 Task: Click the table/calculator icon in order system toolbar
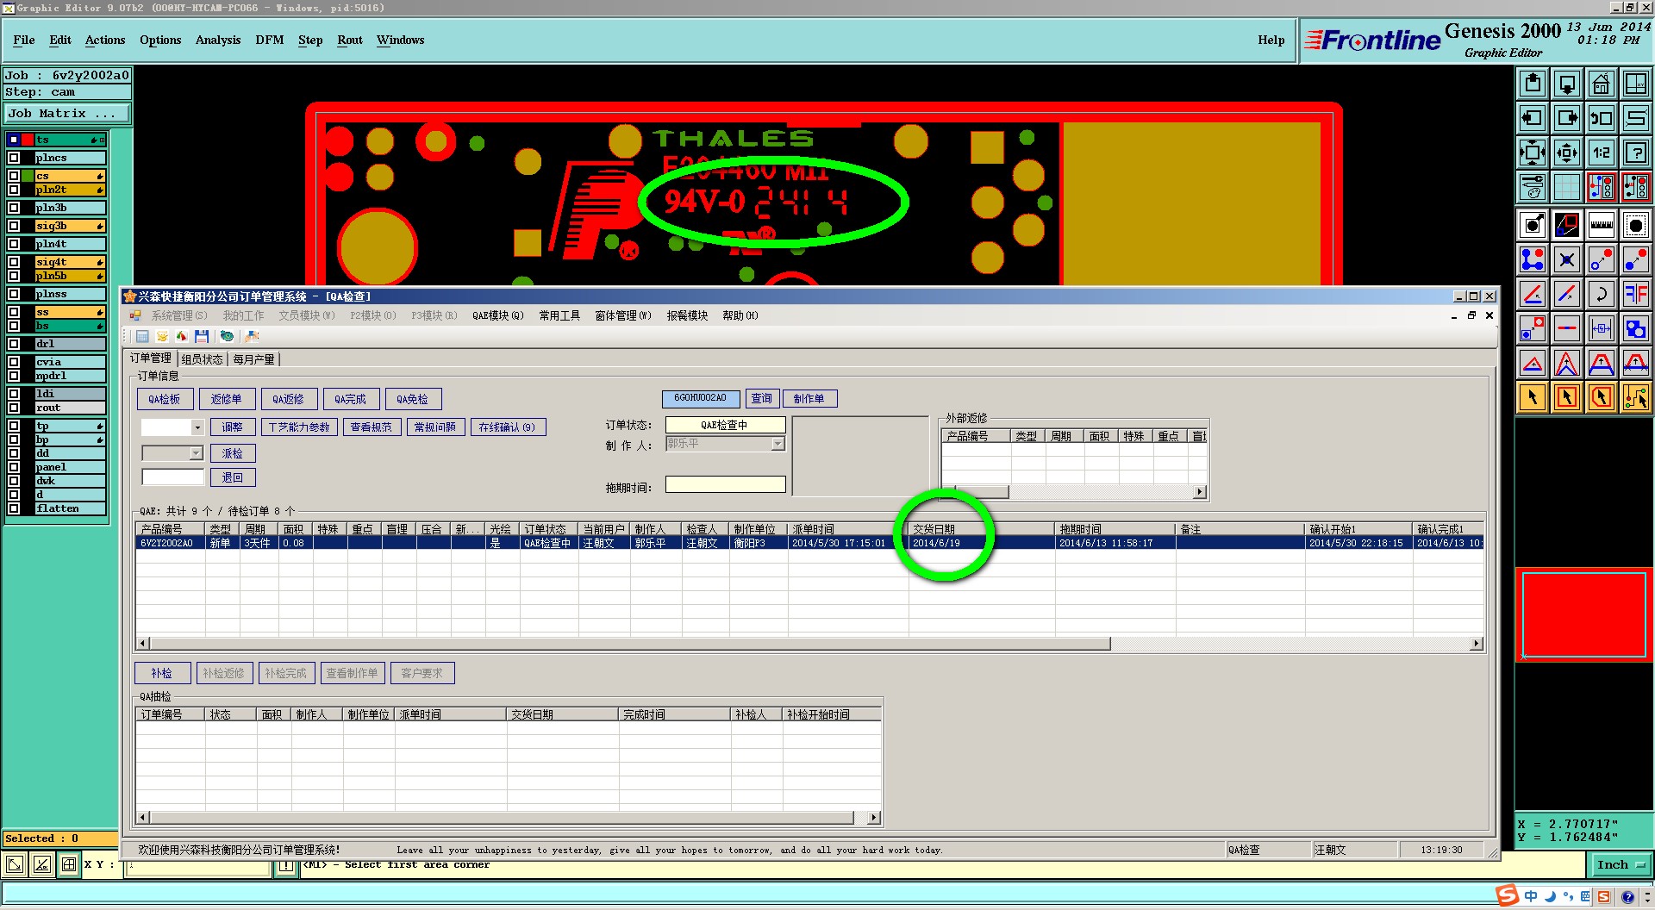coord(142,336)
